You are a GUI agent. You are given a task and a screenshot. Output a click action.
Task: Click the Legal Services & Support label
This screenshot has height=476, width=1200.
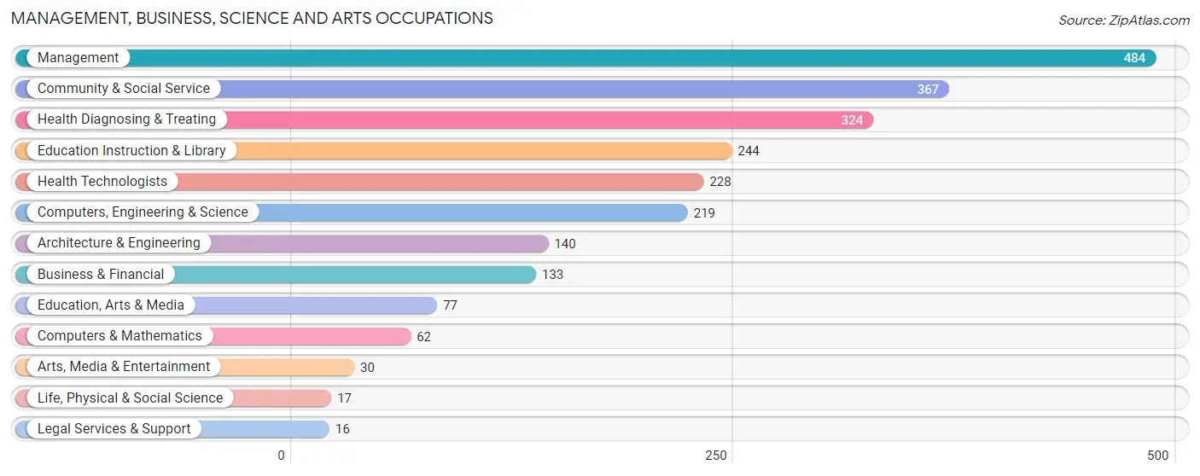point(114,429)
